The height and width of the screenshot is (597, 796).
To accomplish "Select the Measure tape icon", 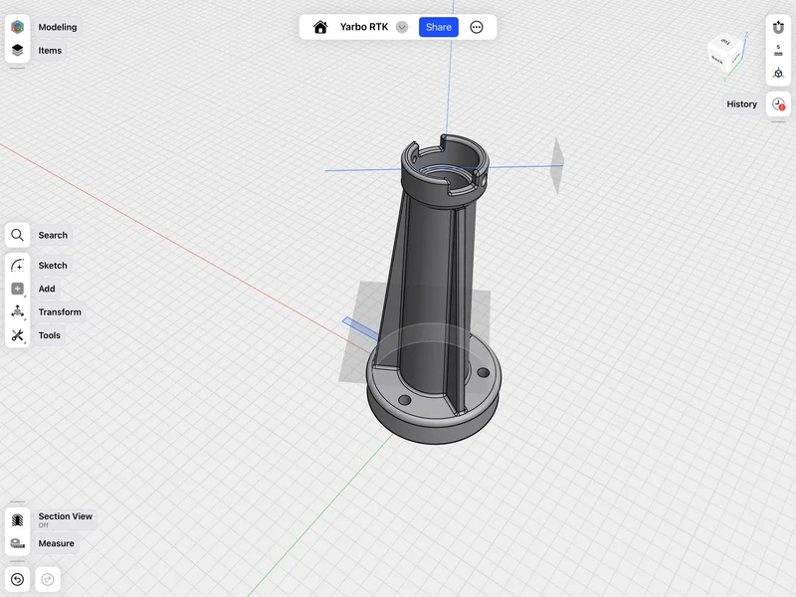I will coord(17,543).
